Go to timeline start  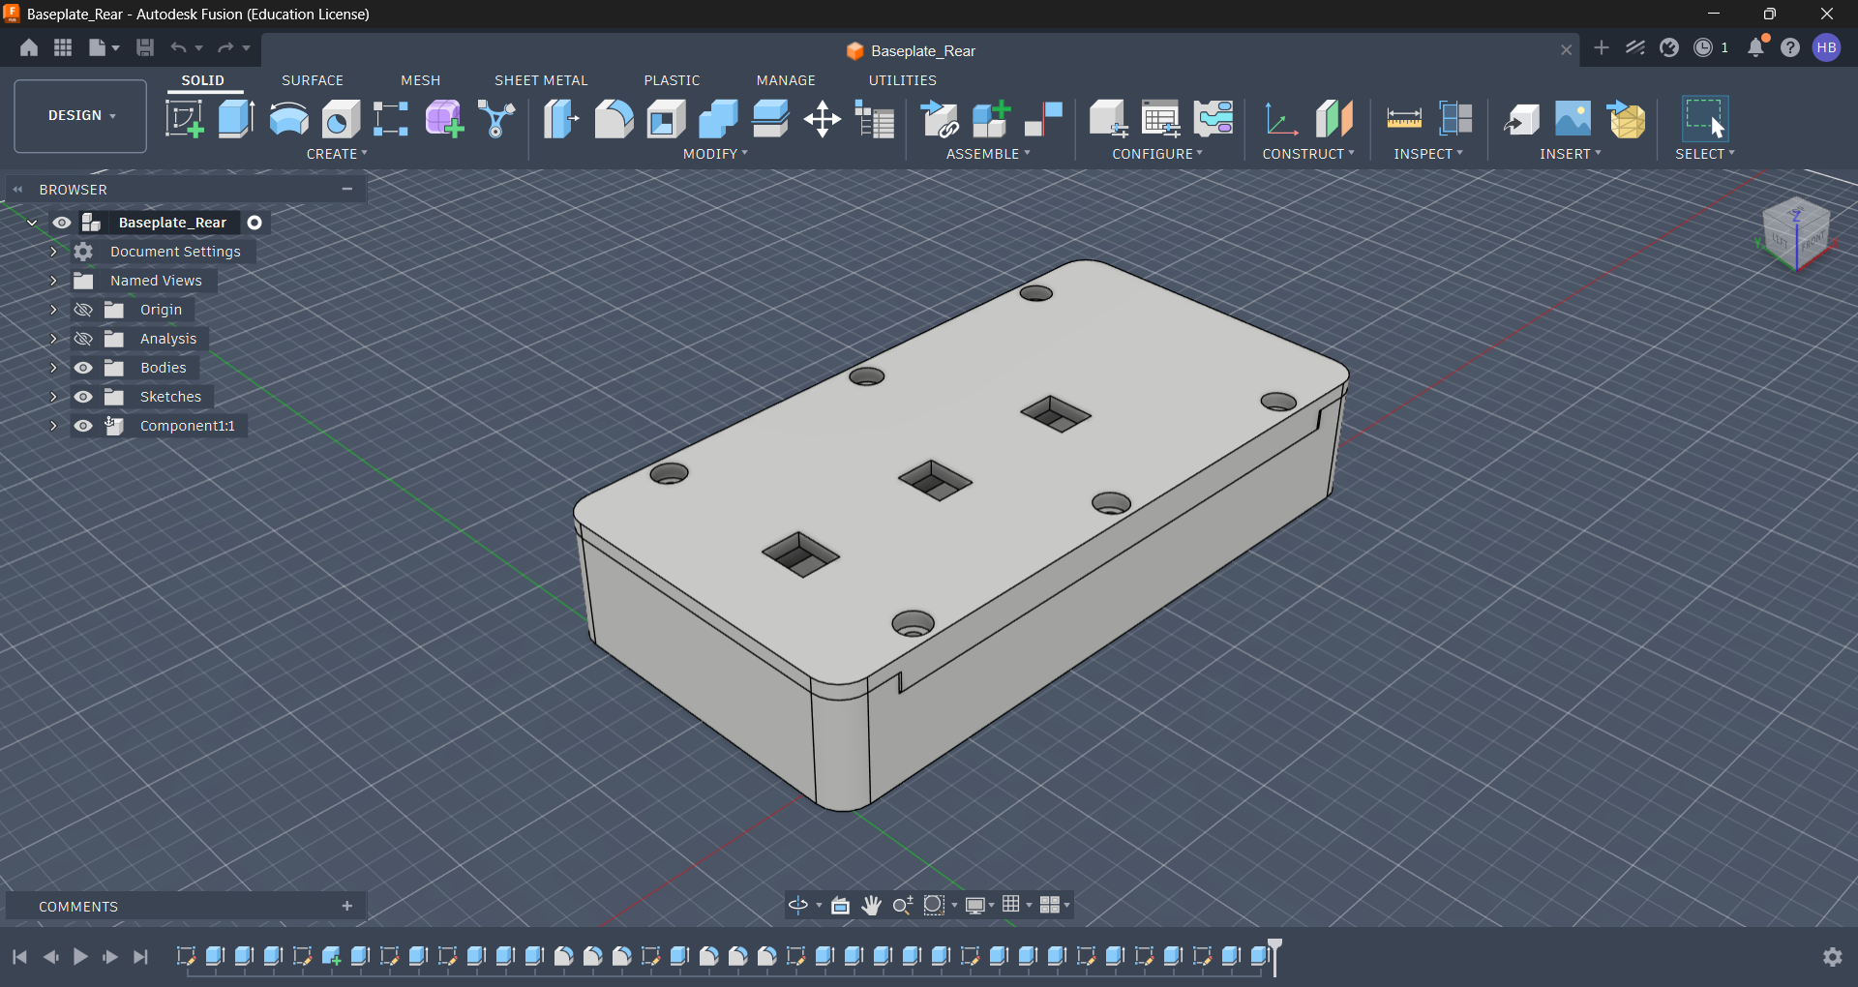pos(19,957)
